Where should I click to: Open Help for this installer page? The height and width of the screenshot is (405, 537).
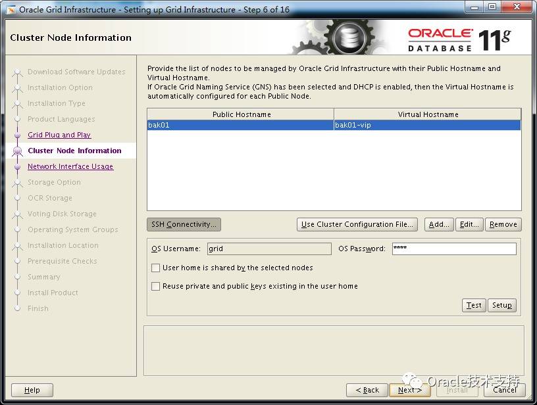pyautogui.click(x=32, y=390)
